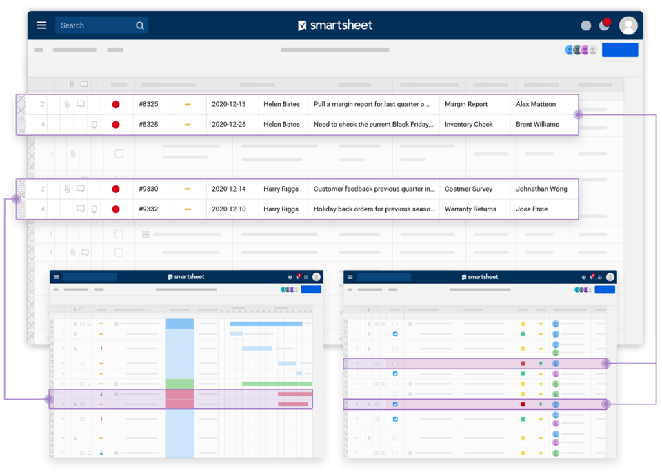
Task: Click blue button in lower-left Gantt window toolbar
Action: (x=311, y=289)
